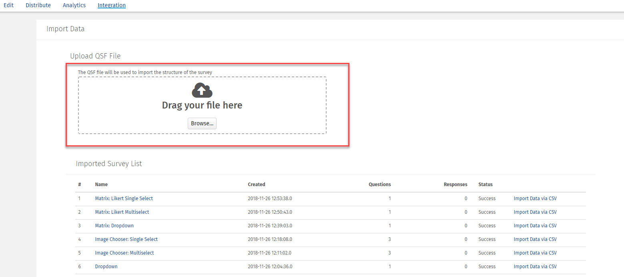Import Data via CSV for Image Chooser: Multiselect
The height and width of the screenshot is (277, 624).
click(535, 253)
